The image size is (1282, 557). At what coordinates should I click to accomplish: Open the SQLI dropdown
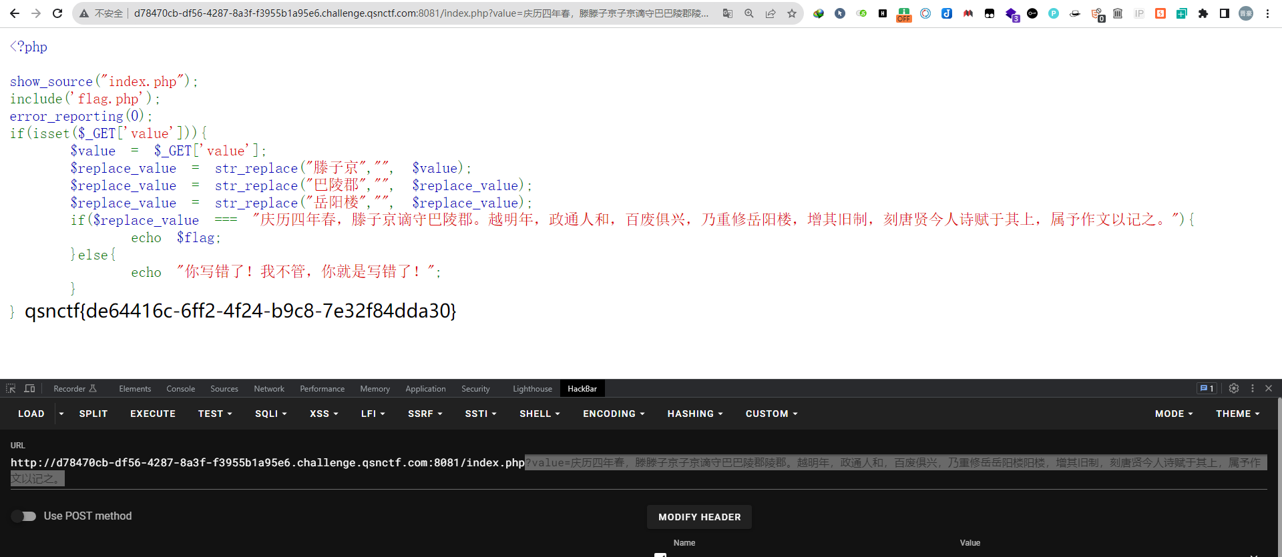click(x=271, y=414)
